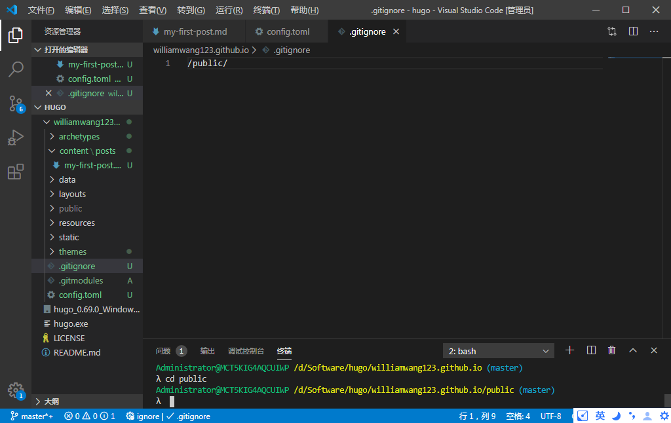Click the Spaces: 4 indentation indicator
The height and width of the screenshot is (423, 671).
[x=518, y=416]
